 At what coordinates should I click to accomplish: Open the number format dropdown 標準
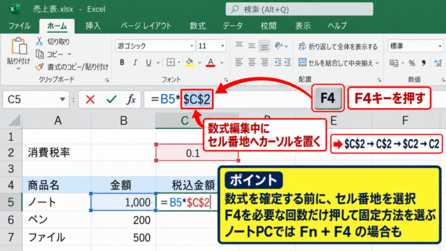[440, 46]
